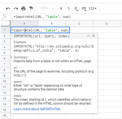Select row 10 header
Image resolution: width=122 pixels, height=119 pixels.
4,81
